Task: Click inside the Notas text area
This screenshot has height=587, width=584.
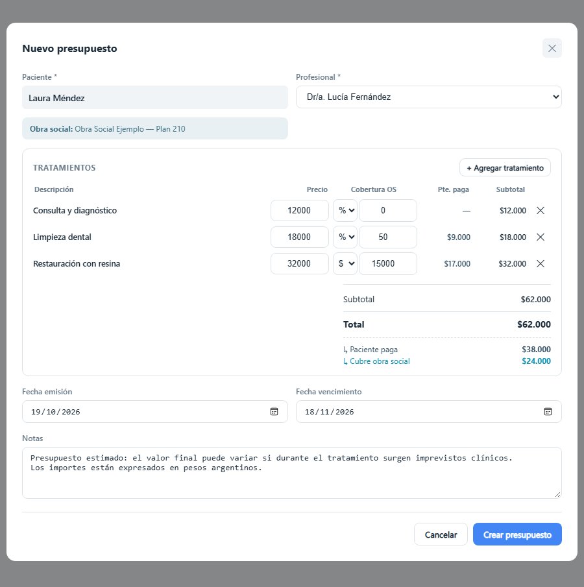Action: click(x=292, y=473)
